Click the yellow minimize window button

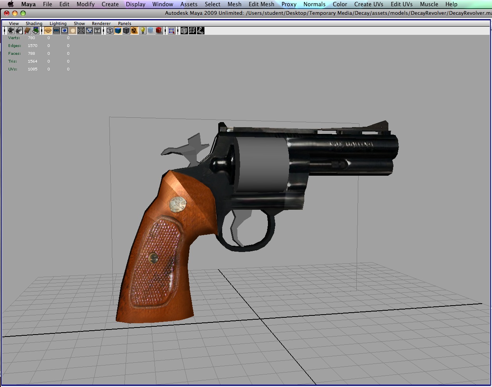pos(15,13)
